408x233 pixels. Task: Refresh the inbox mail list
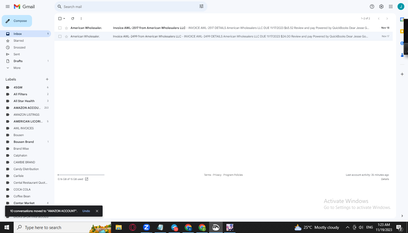73,18
